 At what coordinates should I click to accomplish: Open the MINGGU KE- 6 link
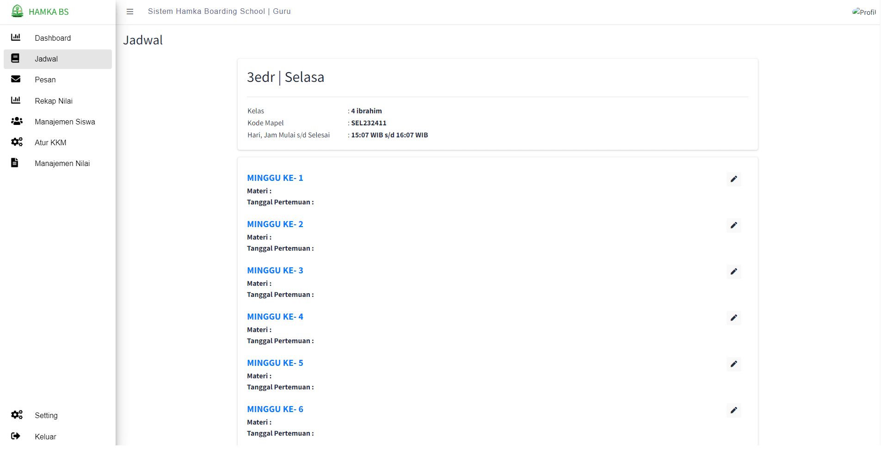[275, 409]
